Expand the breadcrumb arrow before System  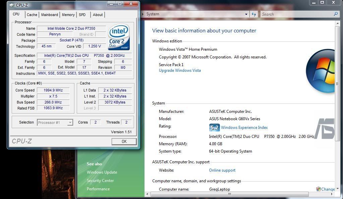(143, 14)
